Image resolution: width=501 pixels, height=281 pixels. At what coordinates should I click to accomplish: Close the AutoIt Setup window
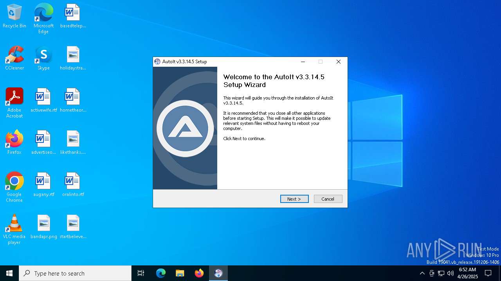[x=339, y=62]
